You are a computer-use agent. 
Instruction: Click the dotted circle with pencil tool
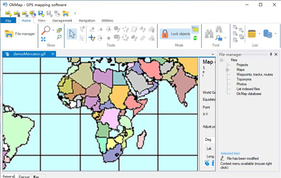[125, 38]
